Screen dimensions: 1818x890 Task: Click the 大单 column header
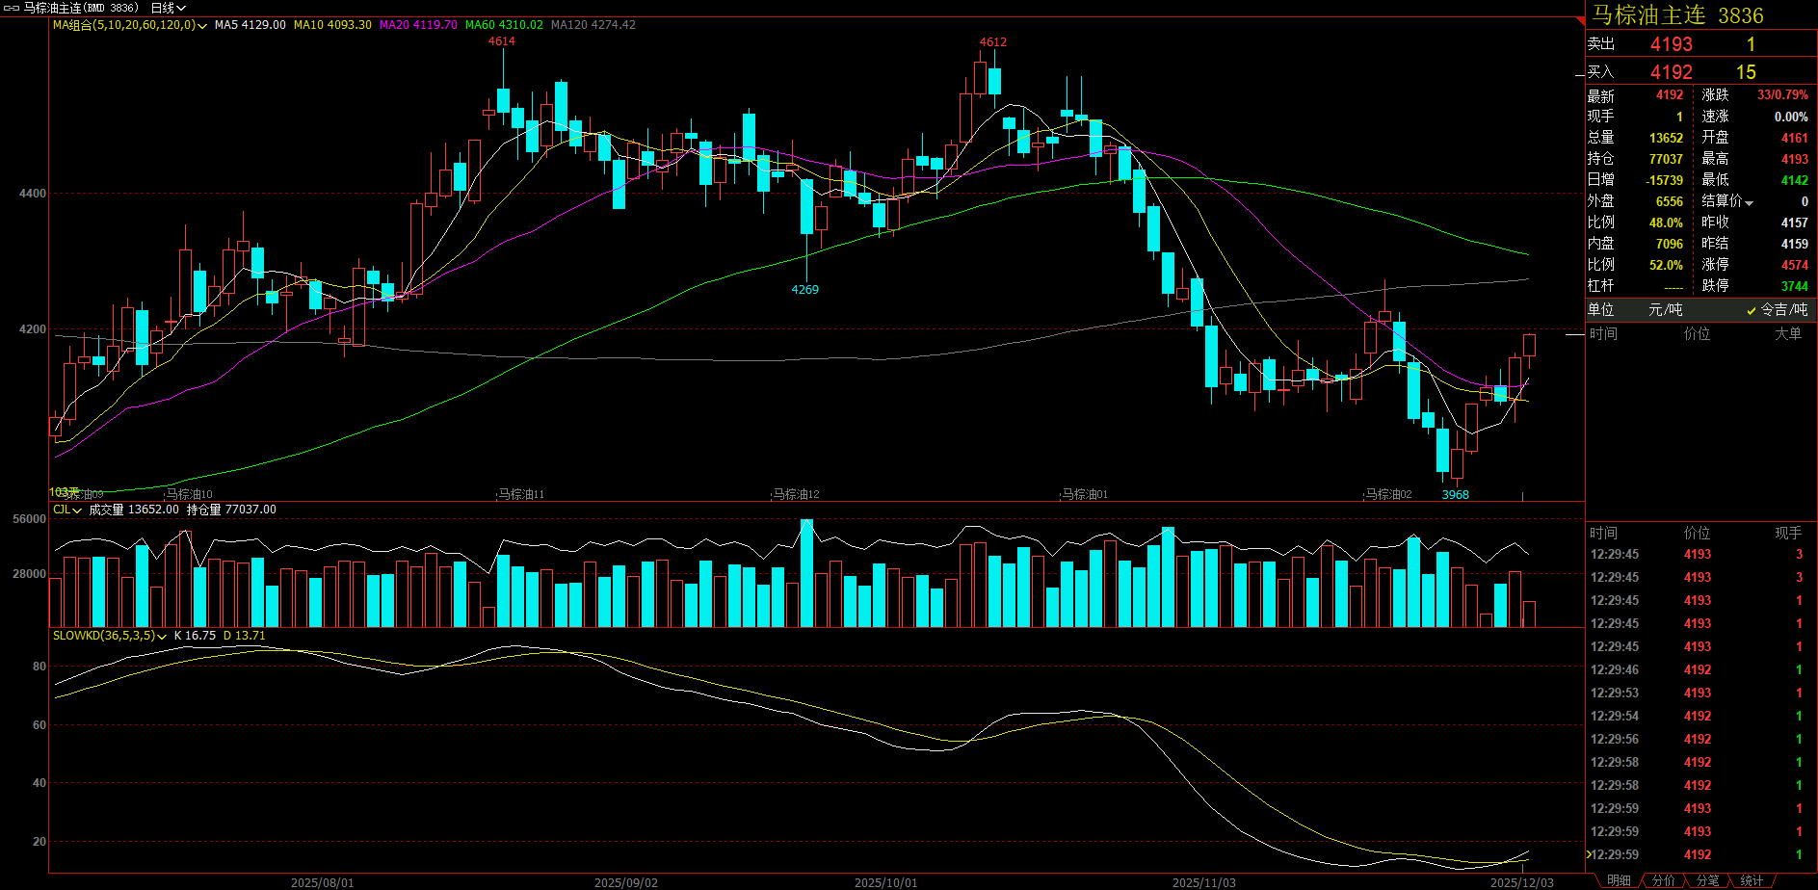click(1788, 333)
